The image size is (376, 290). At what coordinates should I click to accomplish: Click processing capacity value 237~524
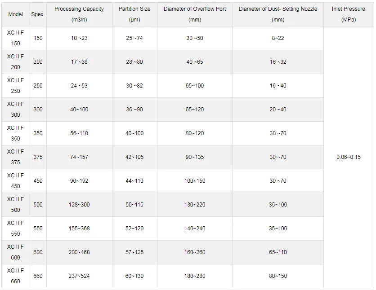coord(79,276)
